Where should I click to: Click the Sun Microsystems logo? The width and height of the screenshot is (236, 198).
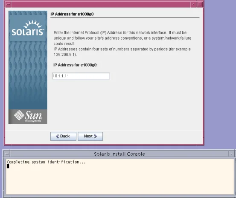click(28, 116)
